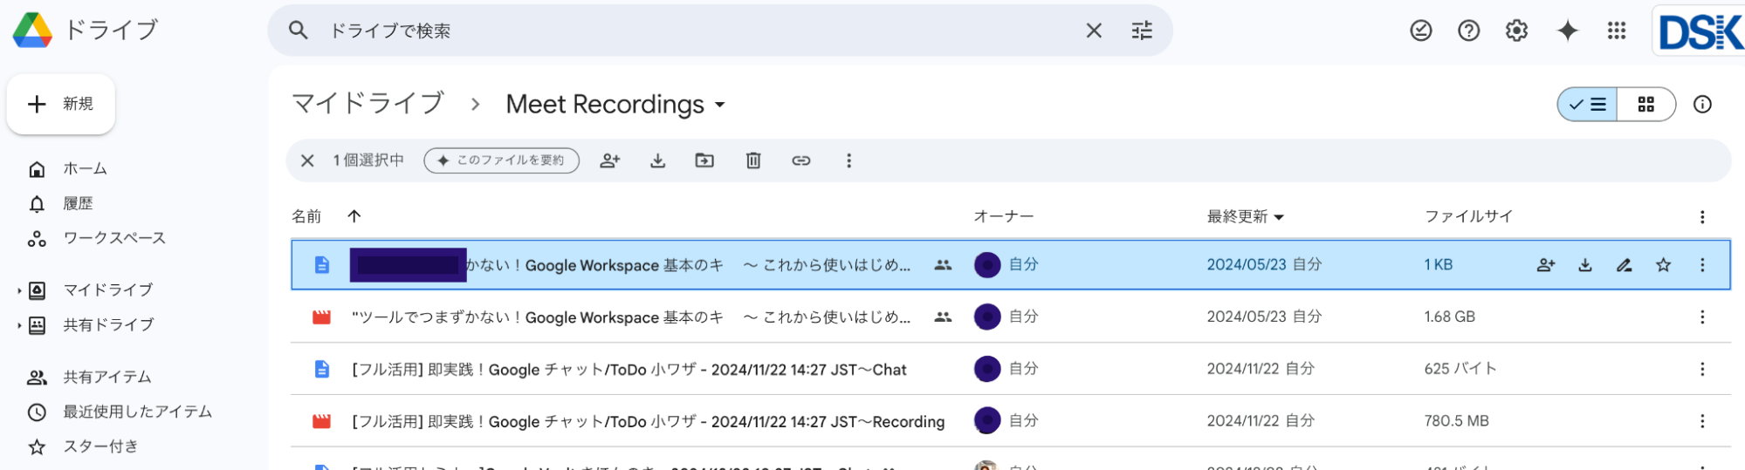Open the Google apps grid
Viewport: 1745px width, 470px height.
tap(1617, 31)
